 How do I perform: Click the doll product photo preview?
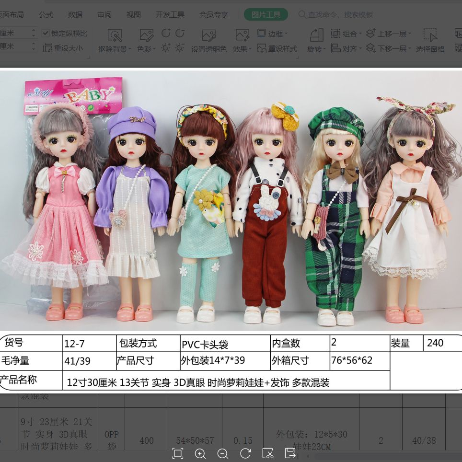tap(231, 201)
